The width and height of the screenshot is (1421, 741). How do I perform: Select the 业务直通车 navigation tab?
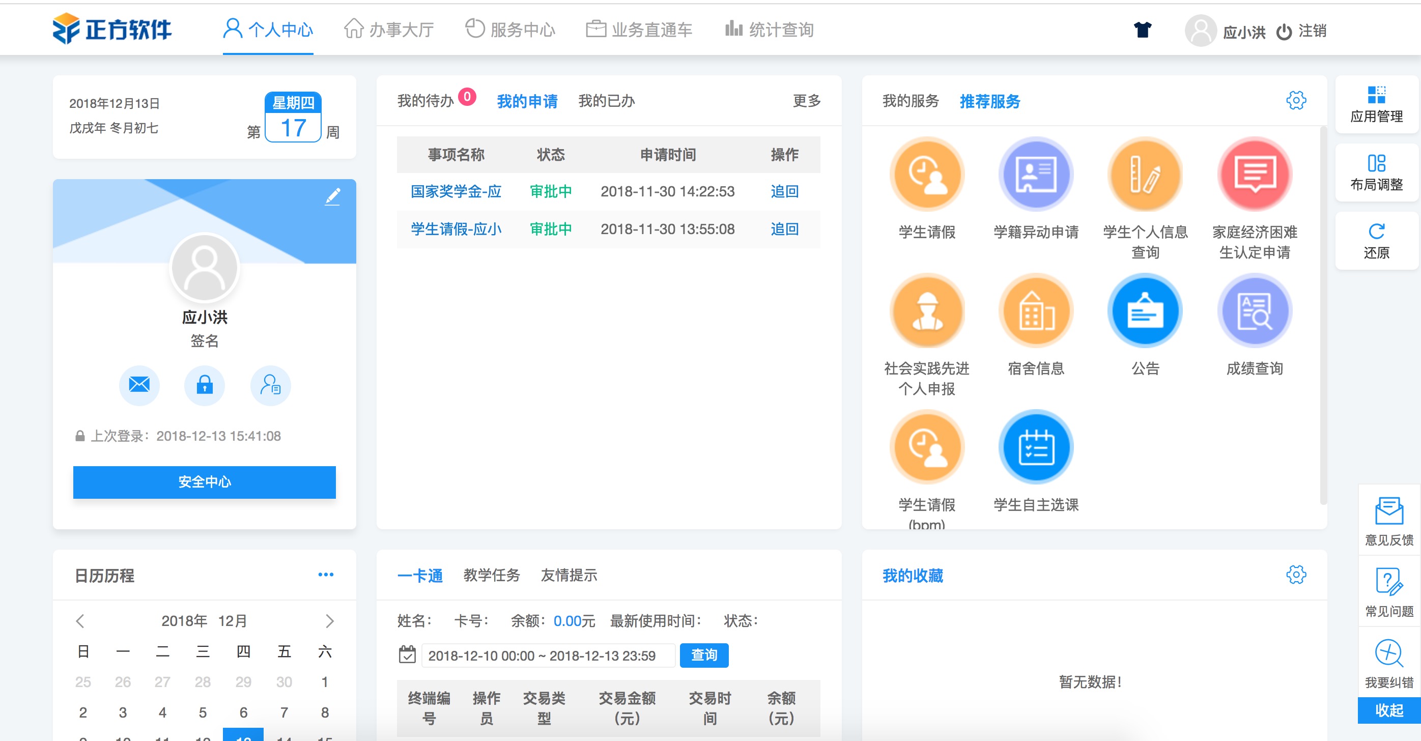tap(639, 29)
